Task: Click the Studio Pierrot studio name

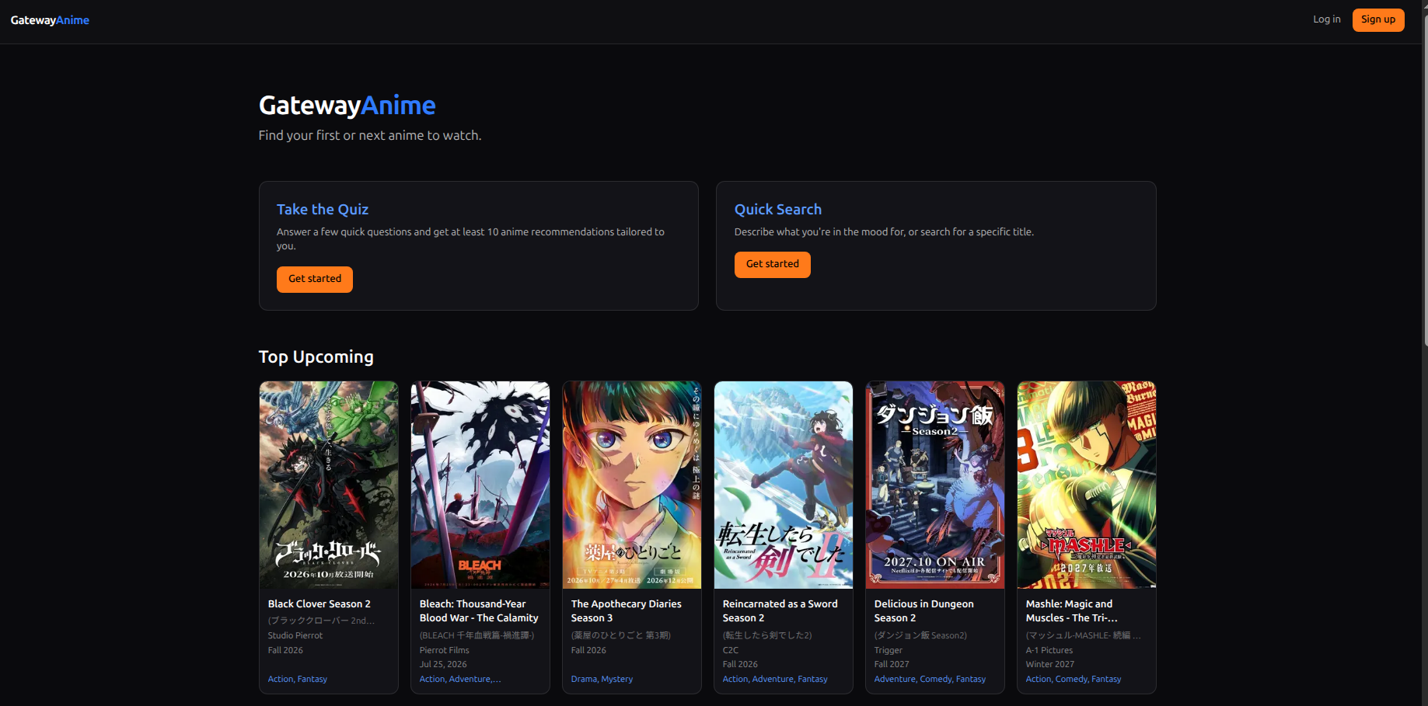Action: pyautogui.click(x=295, y=635)
